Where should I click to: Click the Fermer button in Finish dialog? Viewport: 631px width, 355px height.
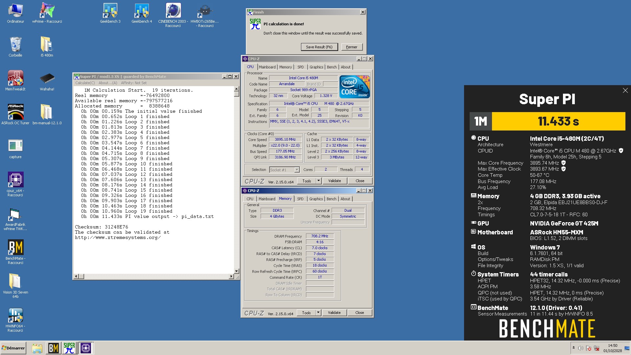pos(352,47)
